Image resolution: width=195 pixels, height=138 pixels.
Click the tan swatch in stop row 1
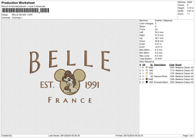[x=147, y=67]
